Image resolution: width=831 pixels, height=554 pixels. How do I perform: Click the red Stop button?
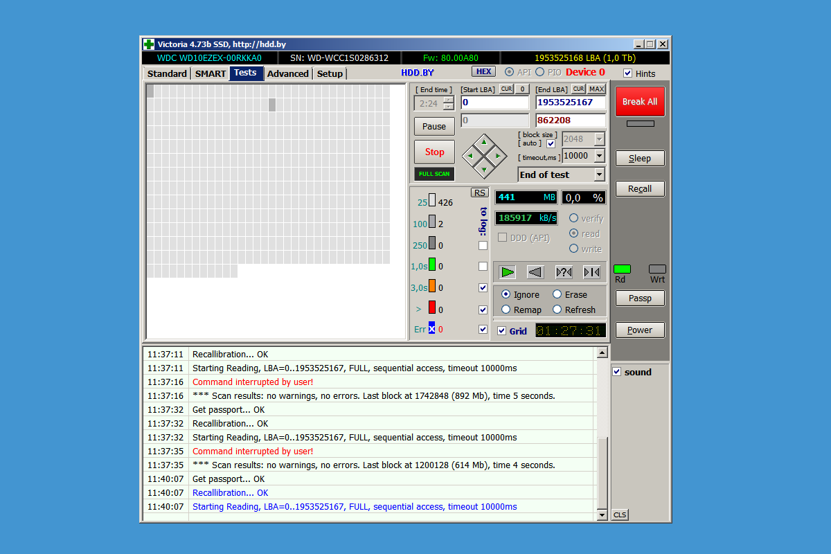(434, 152)
